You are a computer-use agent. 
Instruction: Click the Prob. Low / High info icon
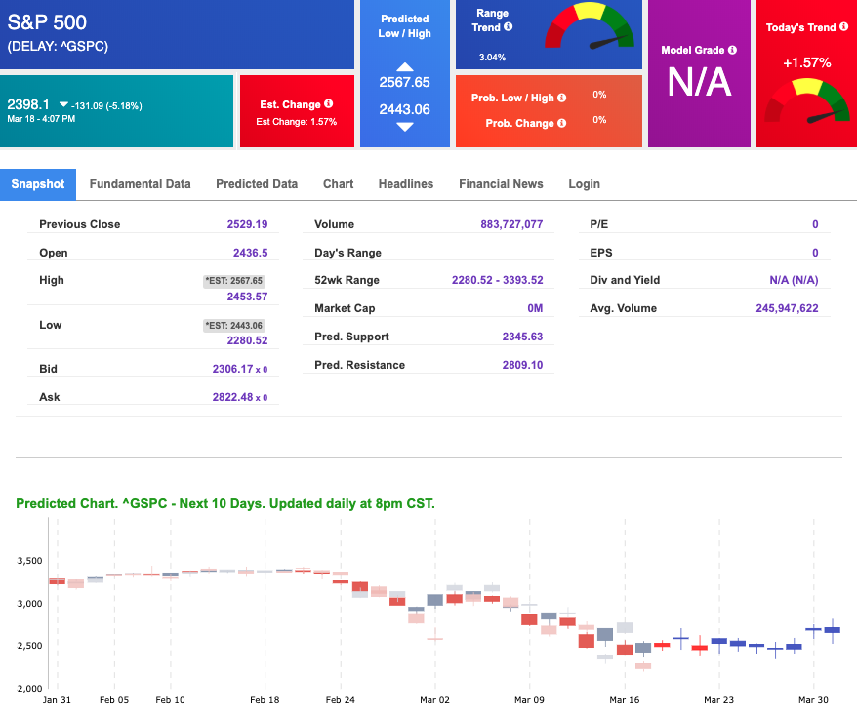pyautogui.click(x=561, y=98)
